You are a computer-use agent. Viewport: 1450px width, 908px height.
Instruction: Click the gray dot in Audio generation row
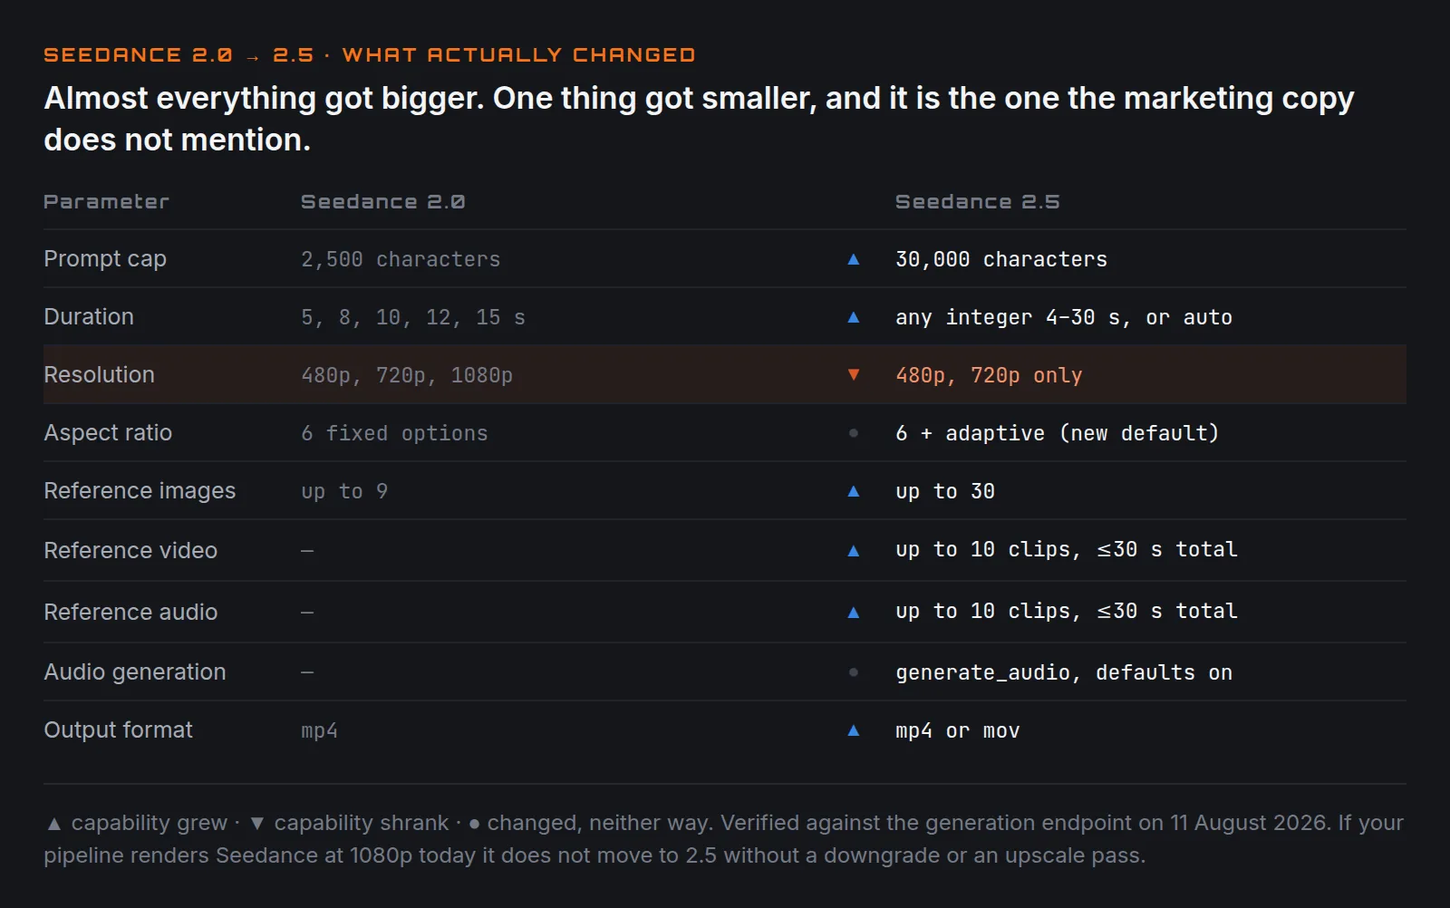853,672
